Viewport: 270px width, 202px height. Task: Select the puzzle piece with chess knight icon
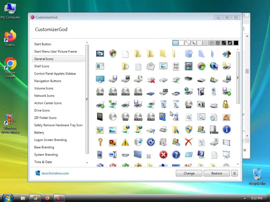tap(226, 54)
